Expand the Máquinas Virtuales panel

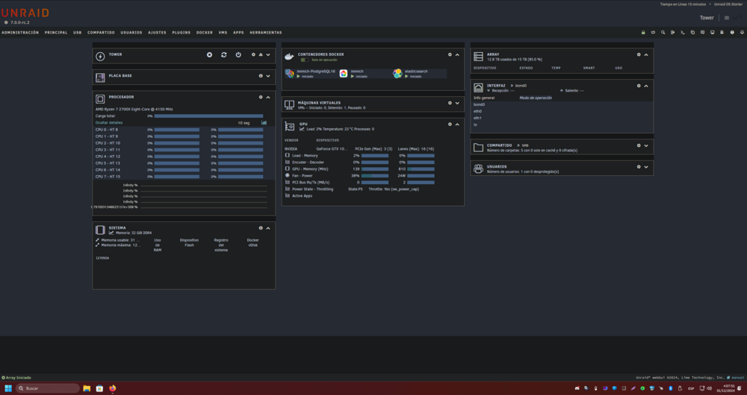tap(457, 103)
